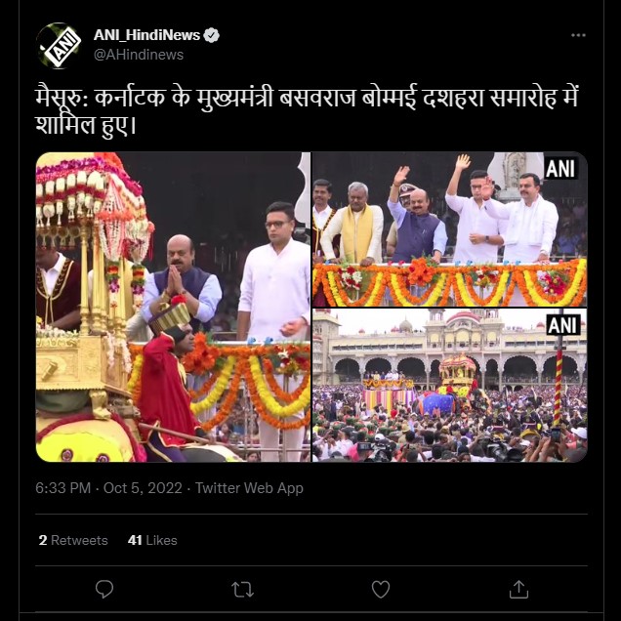The width and height of the screenshot is (621, 621).
Task: Open the 6:33 PM Oct 5, 2022 timestamp
Action: click(x=108, y=488)
